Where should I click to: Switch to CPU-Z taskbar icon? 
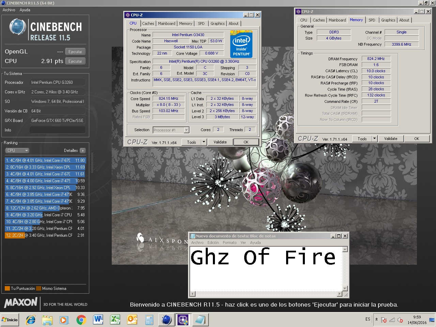tap(183, 320)
